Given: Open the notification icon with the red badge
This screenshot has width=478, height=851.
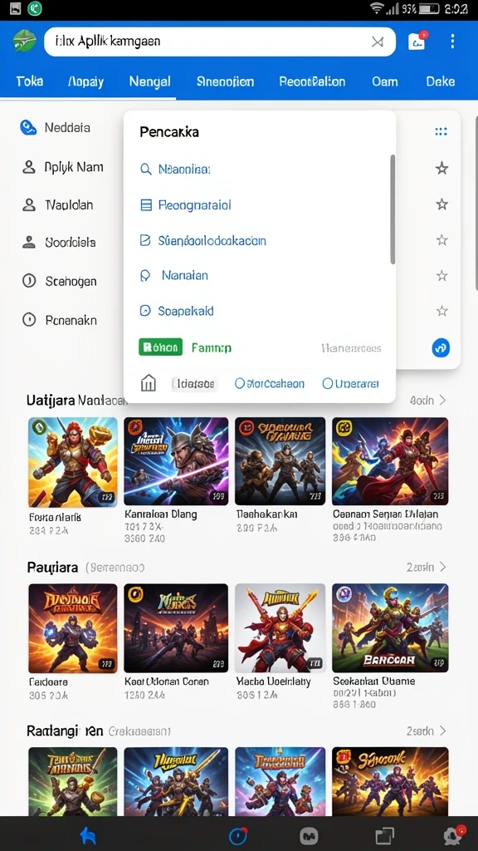Looking at the screenshot, I should click(417, 42).
